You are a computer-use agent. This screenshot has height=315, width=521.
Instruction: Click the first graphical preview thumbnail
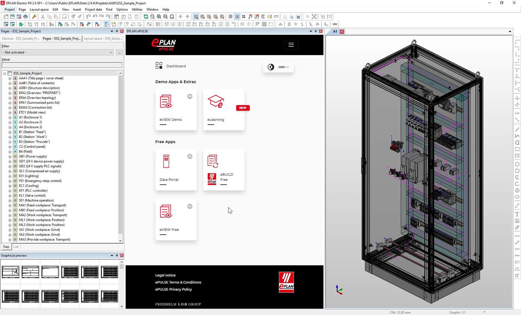click(11, 272)
